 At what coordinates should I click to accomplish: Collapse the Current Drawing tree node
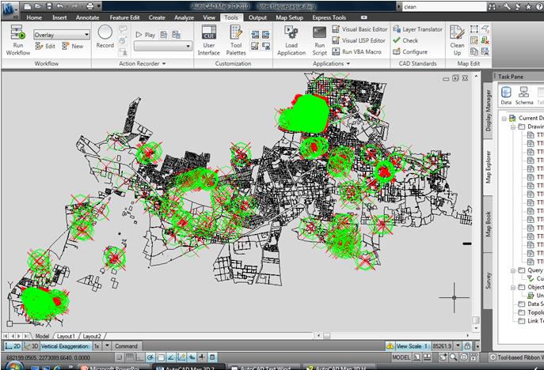click(x=504, y=119)
